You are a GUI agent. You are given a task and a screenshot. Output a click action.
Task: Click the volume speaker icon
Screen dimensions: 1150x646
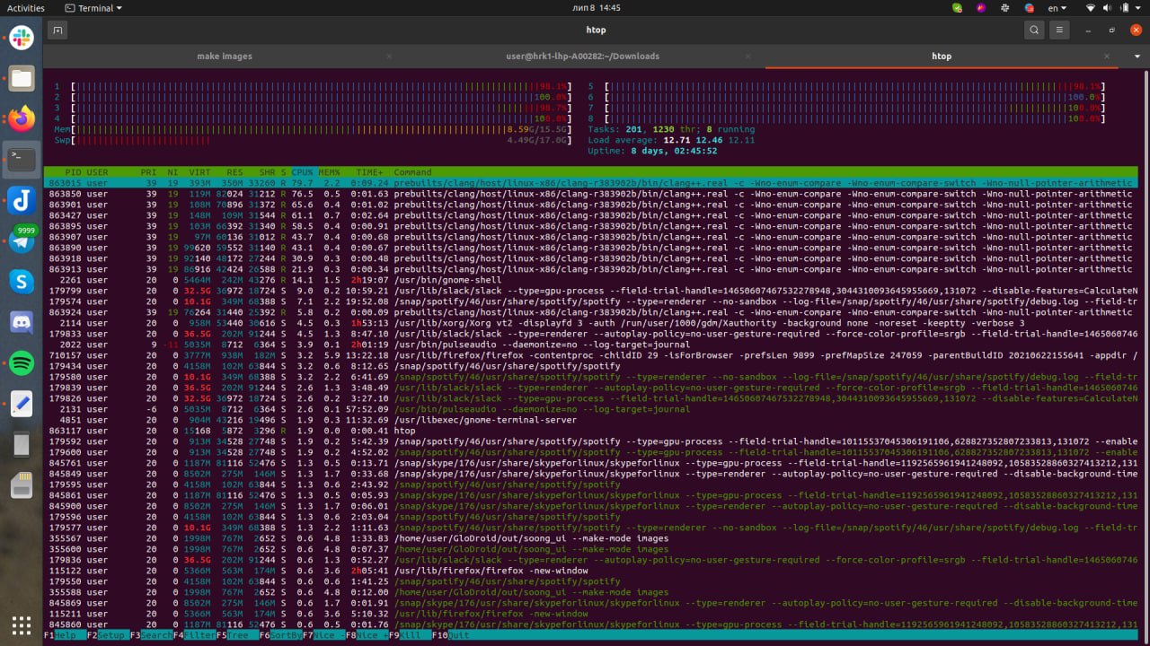coord(1109,7)
